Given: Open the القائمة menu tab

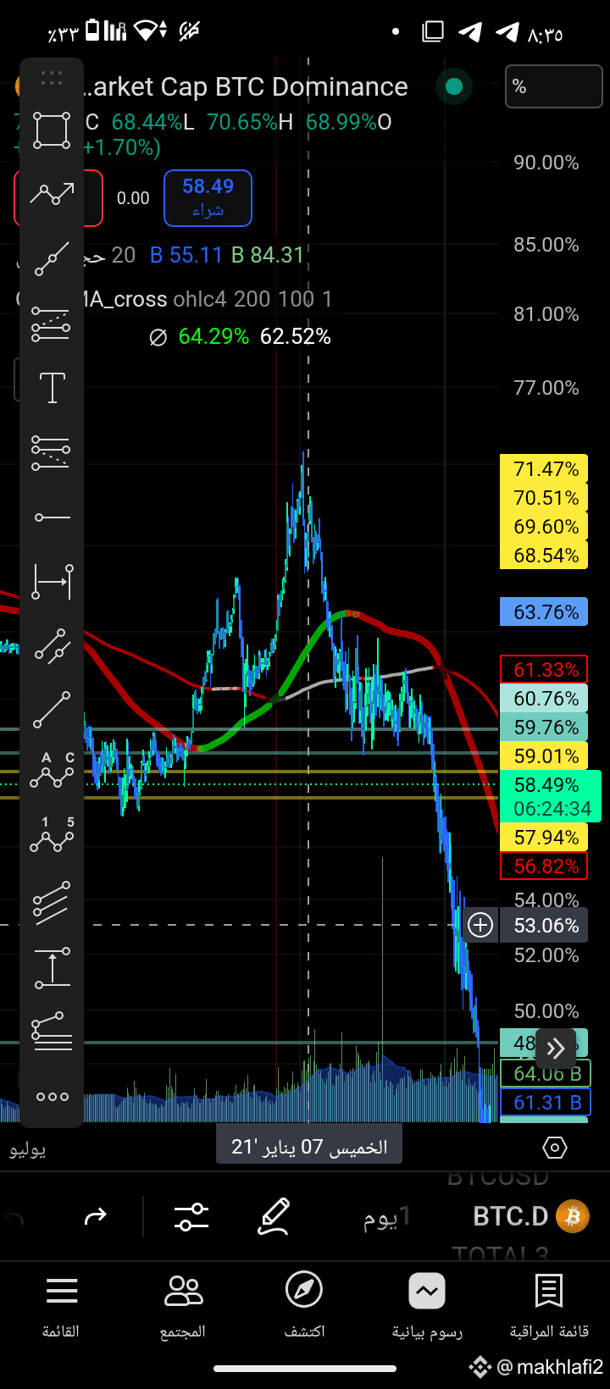Looking at the screenshot, I should click(x=61, y=1309).
